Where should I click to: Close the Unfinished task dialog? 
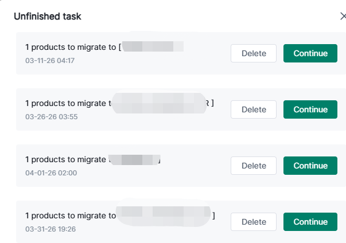[x=343, y=16]
